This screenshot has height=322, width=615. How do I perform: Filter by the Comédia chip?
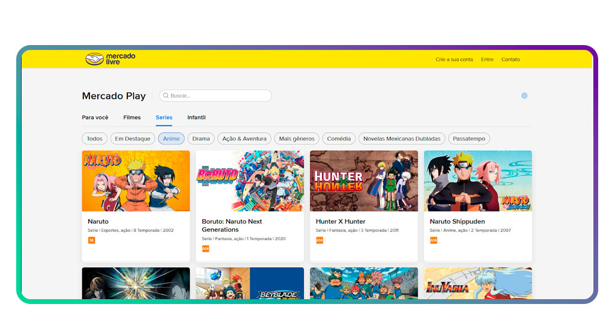(339, 138)
